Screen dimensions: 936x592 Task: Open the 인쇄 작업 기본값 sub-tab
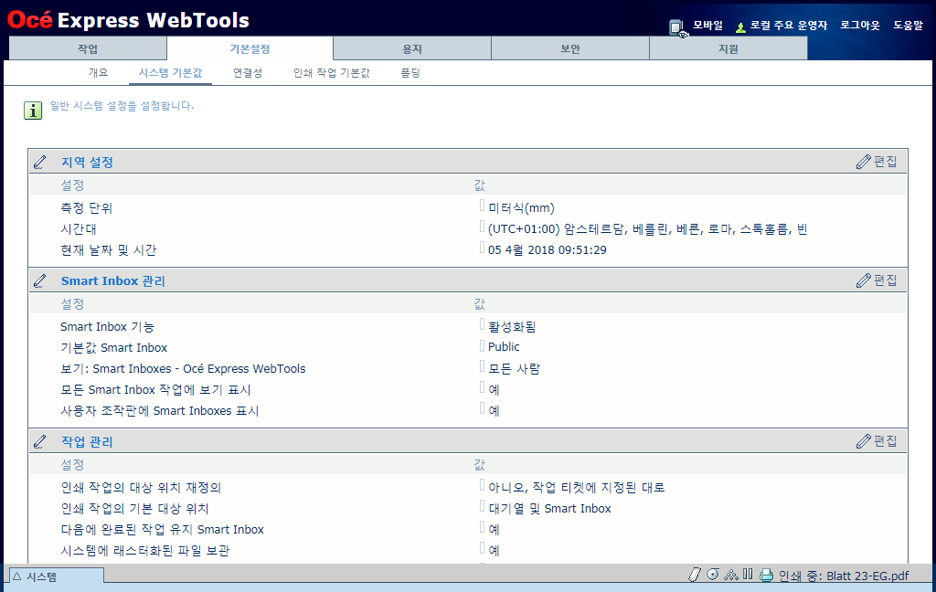pyautogui.click(x=332, y=73)
